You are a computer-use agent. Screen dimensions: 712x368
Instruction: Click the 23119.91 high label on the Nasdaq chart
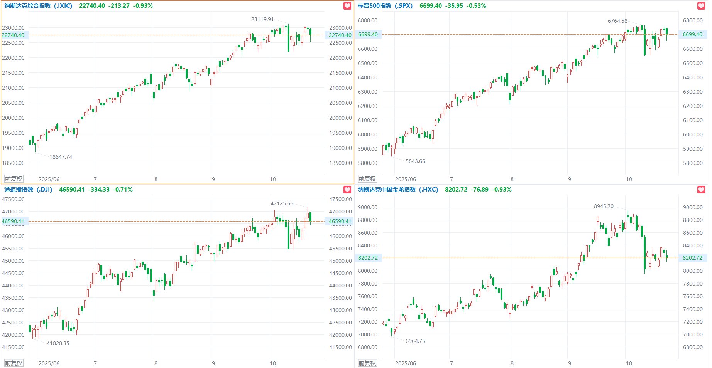tap(262, 19)
